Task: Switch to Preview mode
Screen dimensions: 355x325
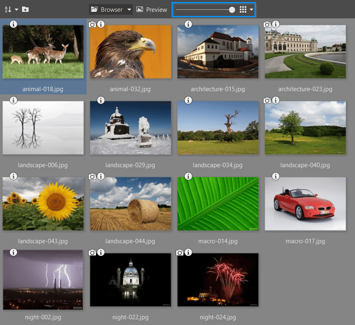Action: point(152,9)
